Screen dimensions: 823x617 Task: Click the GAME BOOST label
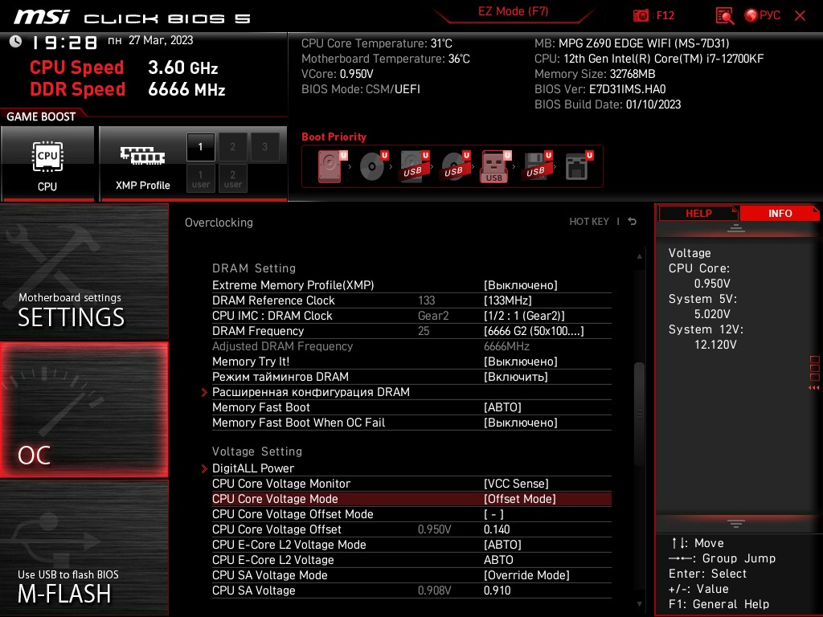41,116
